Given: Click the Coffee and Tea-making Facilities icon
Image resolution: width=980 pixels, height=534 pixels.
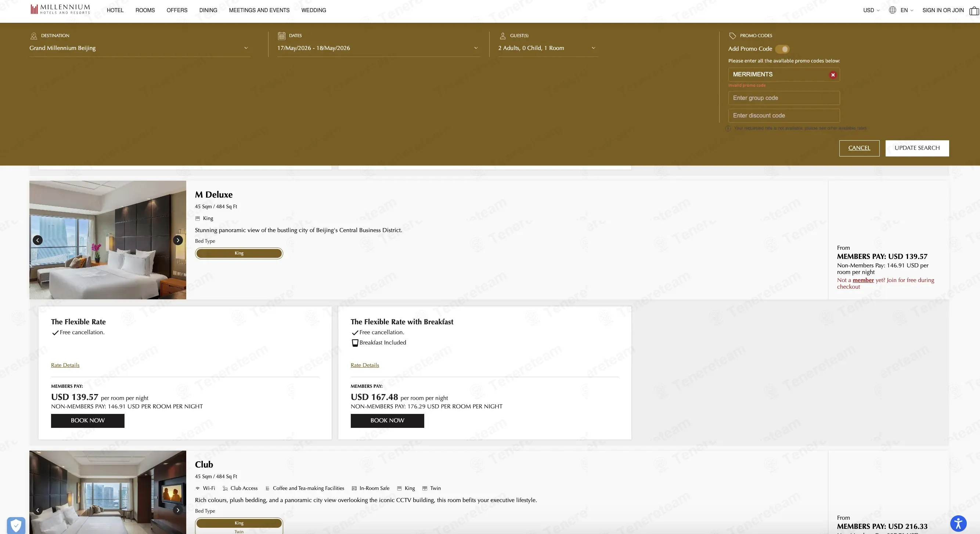Looking at the screenshot, I should coord(267,488).
